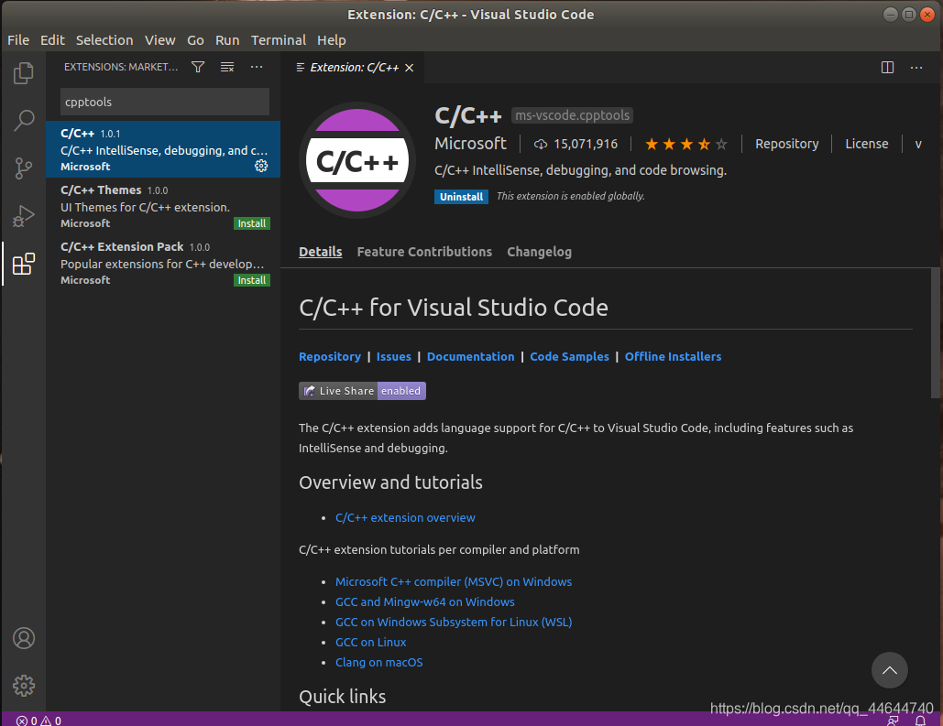Open notifications bell in status bar

pos(920,720)
